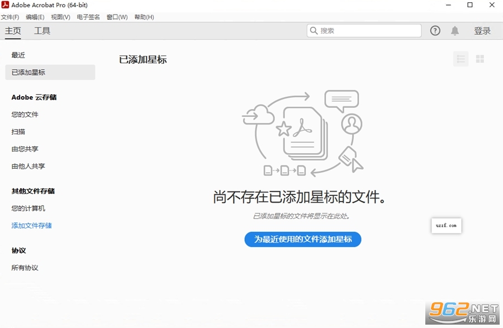Focus the 搜索 input field
The image size is (503, 328).
[x=364, y=31]
